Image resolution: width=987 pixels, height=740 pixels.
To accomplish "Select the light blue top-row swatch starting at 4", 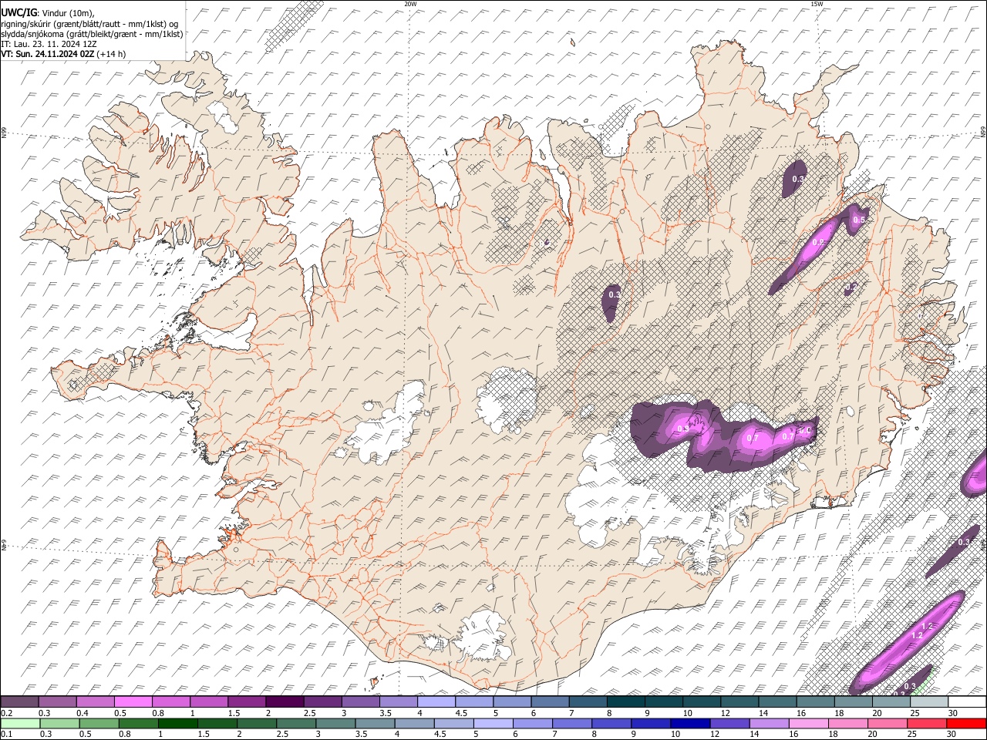I will pyautogui.click(x=436, y=701).
